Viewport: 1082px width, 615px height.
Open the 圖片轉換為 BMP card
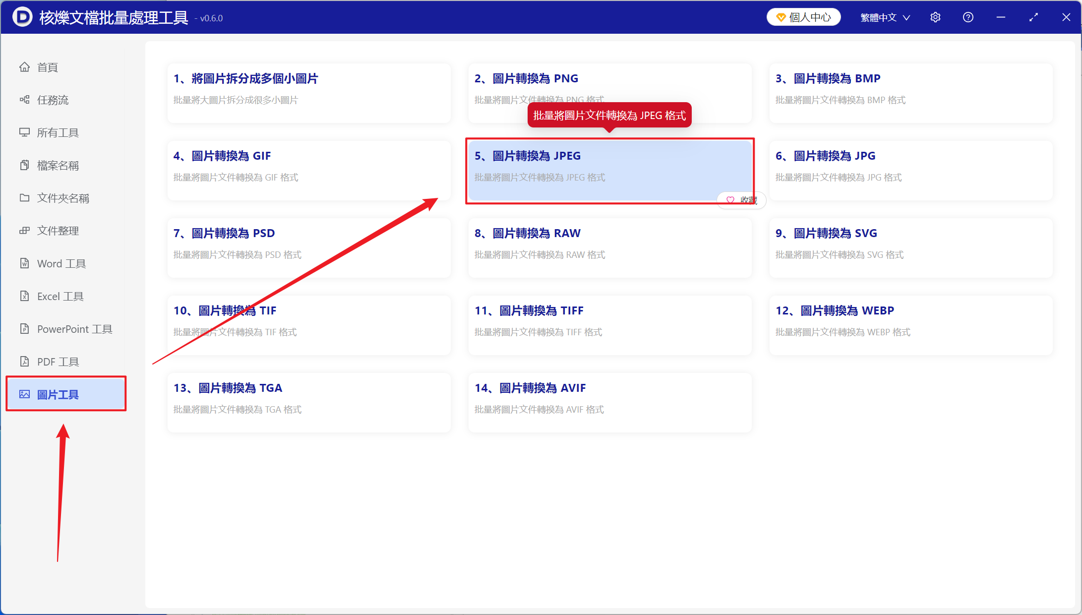(911, 93)
